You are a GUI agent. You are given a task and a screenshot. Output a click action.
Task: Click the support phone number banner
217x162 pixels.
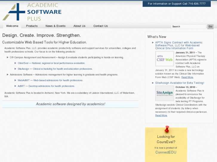pyautogui.click(x=177, y=4)
